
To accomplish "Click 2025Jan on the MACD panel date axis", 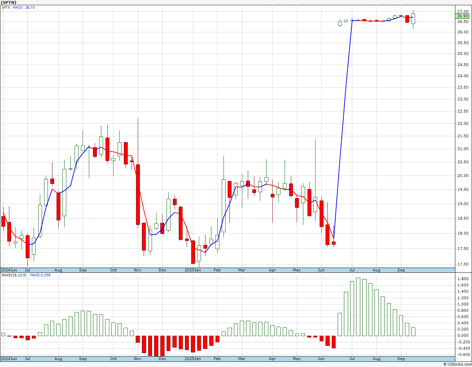I will point(193,359).
